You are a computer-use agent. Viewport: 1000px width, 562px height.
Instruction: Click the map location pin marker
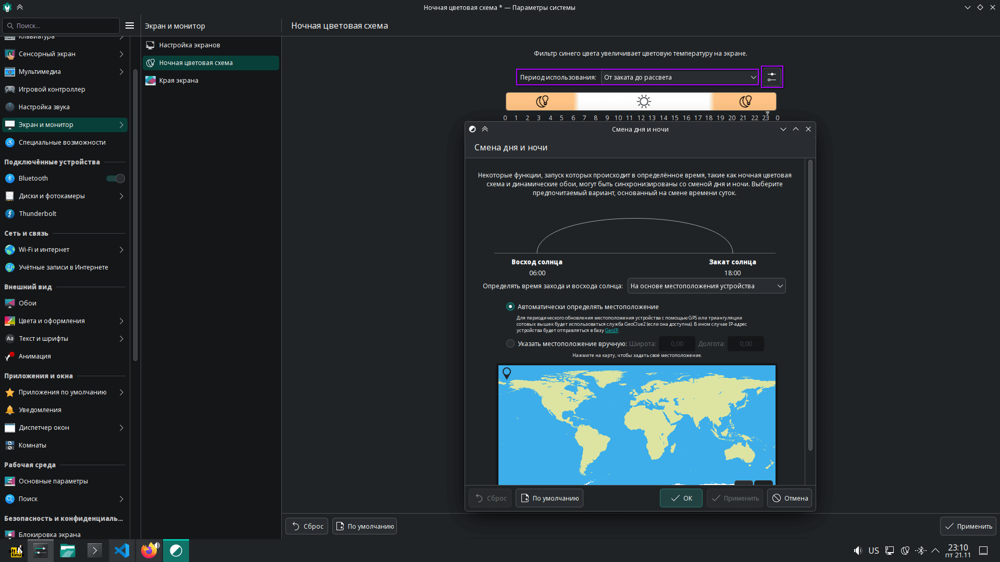point(506,373)
